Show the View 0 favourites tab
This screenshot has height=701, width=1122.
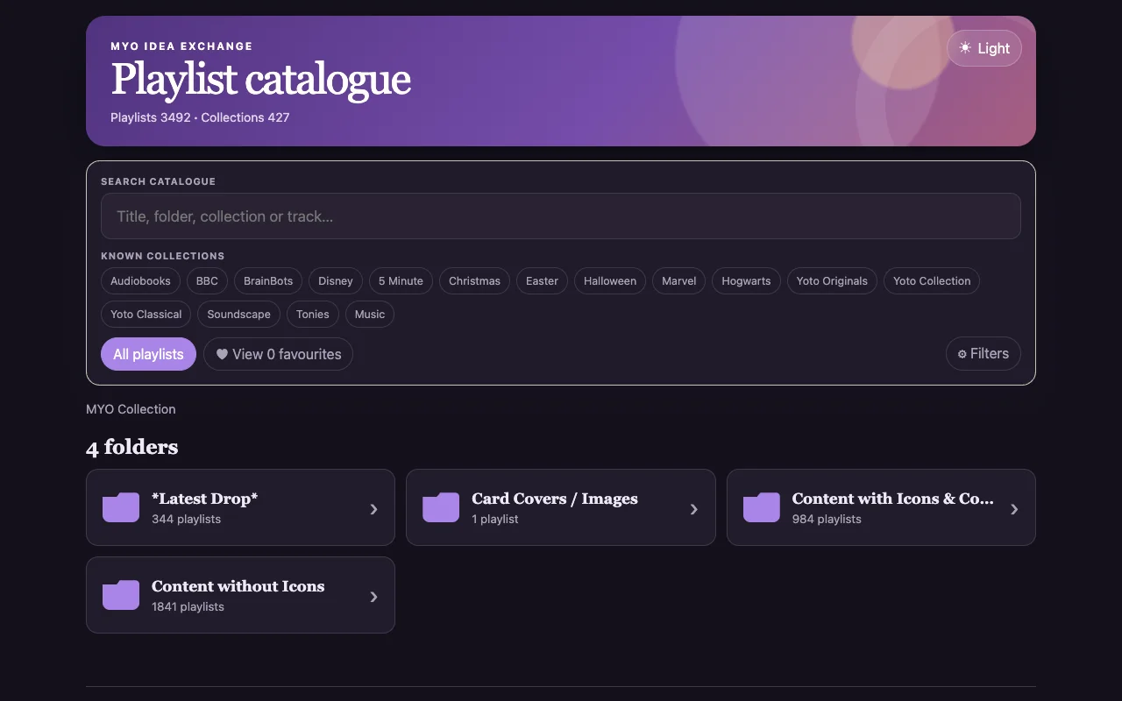(x=278, y=354)
